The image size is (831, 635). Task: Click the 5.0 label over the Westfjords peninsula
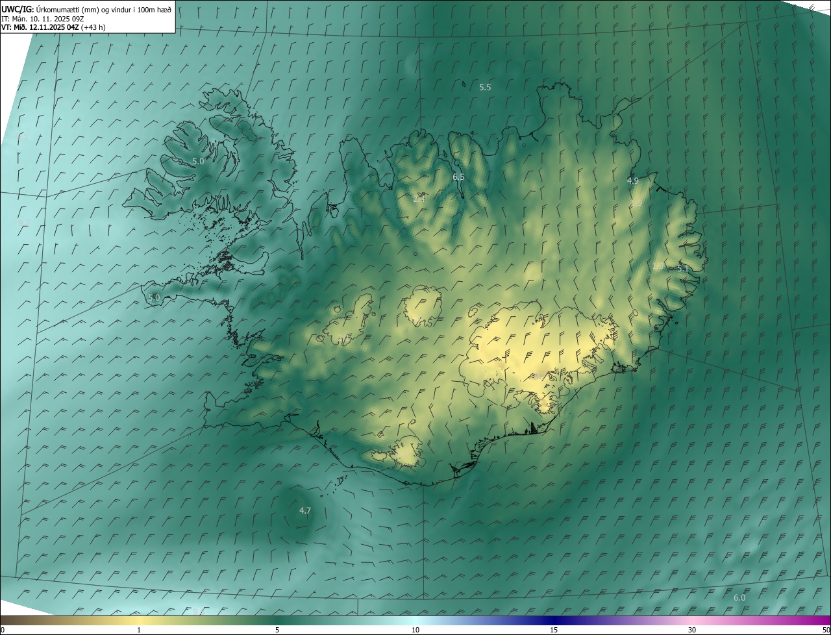[198, 161]
